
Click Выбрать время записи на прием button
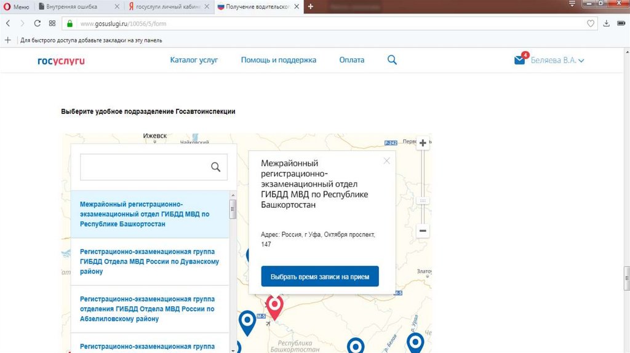[320, 277]
